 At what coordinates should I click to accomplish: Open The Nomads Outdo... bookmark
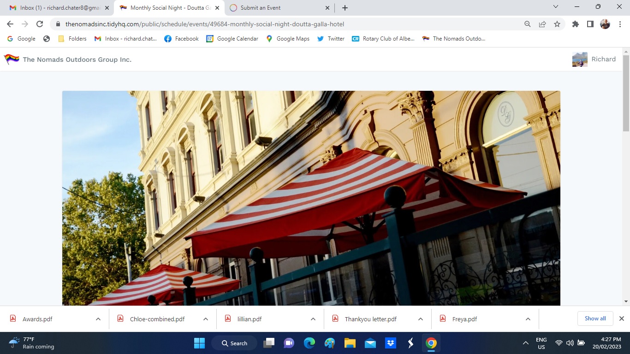(x=454, y=39)
